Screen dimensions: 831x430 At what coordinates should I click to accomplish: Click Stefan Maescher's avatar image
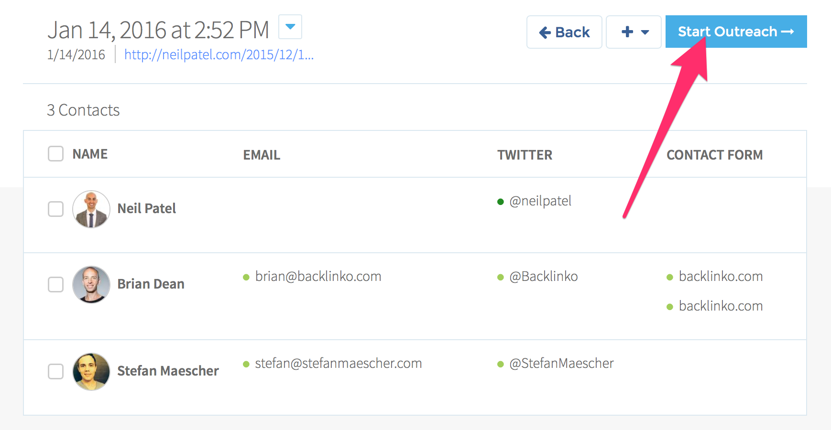point(91,372)
